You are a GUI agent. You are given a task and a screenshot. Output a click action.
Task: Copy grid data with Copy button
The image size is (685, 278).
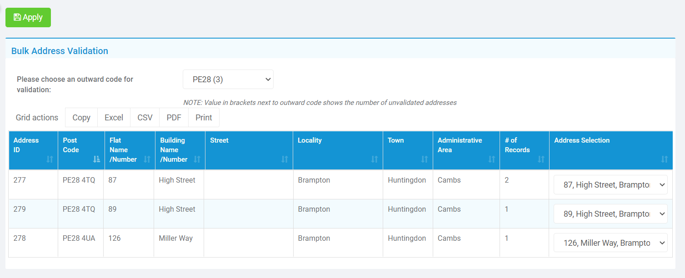pyautogui.click(x=81, y=118)
